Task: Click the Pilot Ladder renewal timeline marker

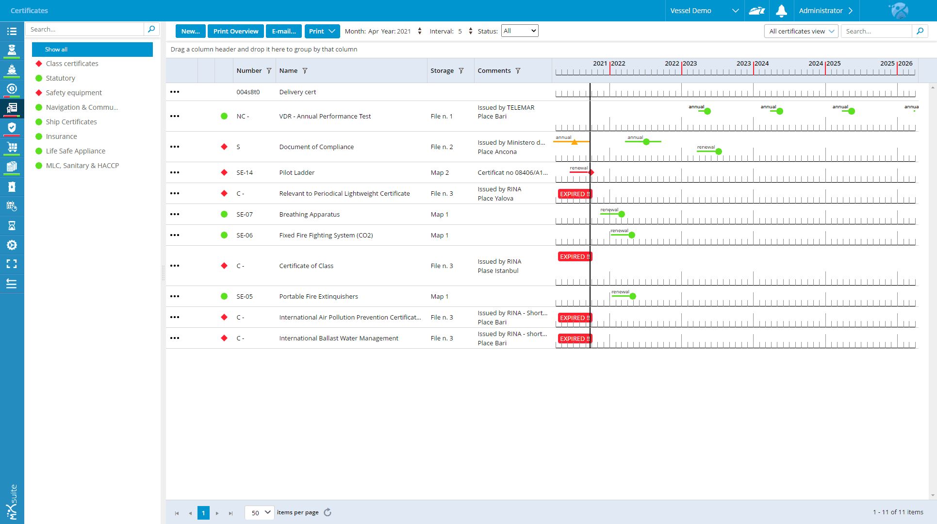Action: click(591, 172)
